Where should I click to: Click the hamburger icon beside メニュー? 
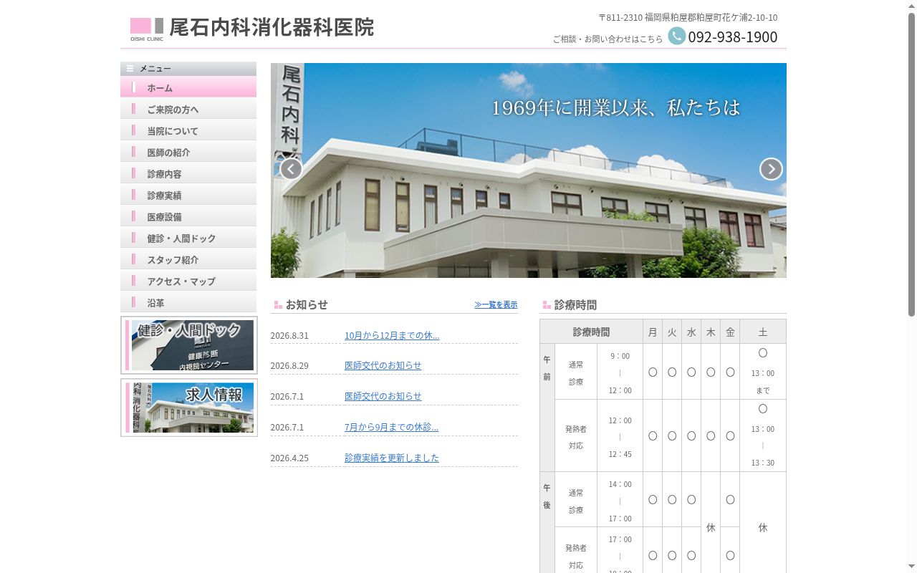click(x=130, y=69)
